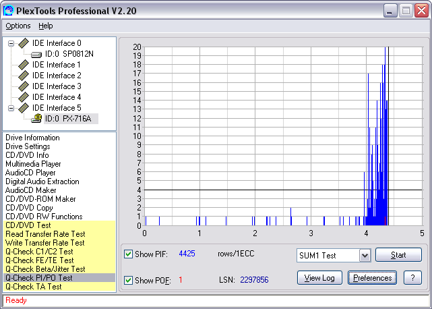The height and width of the screenshot is (309, 432).
Task: Open CD/DVD RW Functions
Action: (44, 217)
